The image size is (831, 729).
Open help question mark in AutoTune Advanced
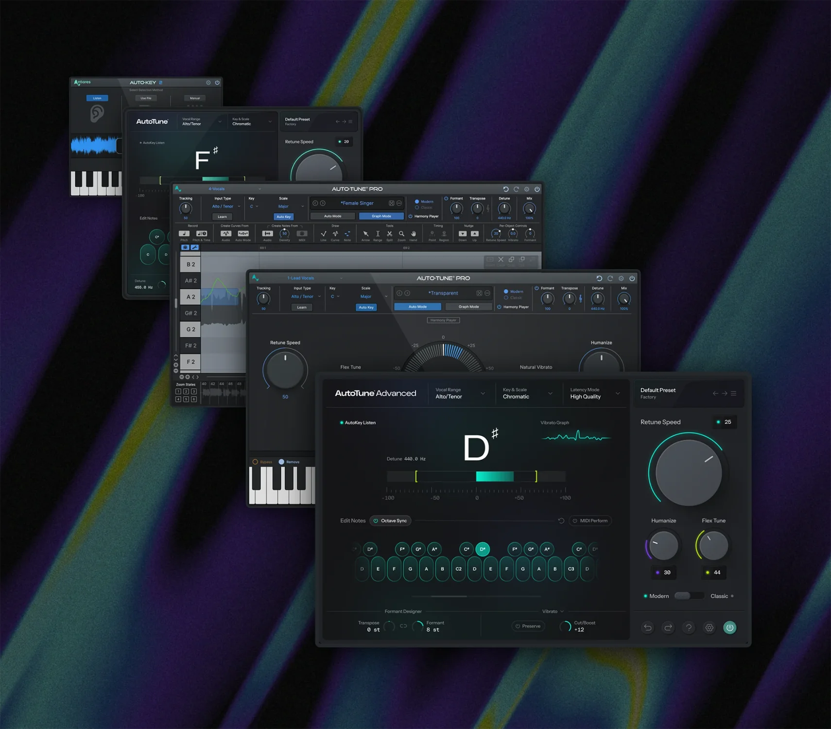(689, 627)
